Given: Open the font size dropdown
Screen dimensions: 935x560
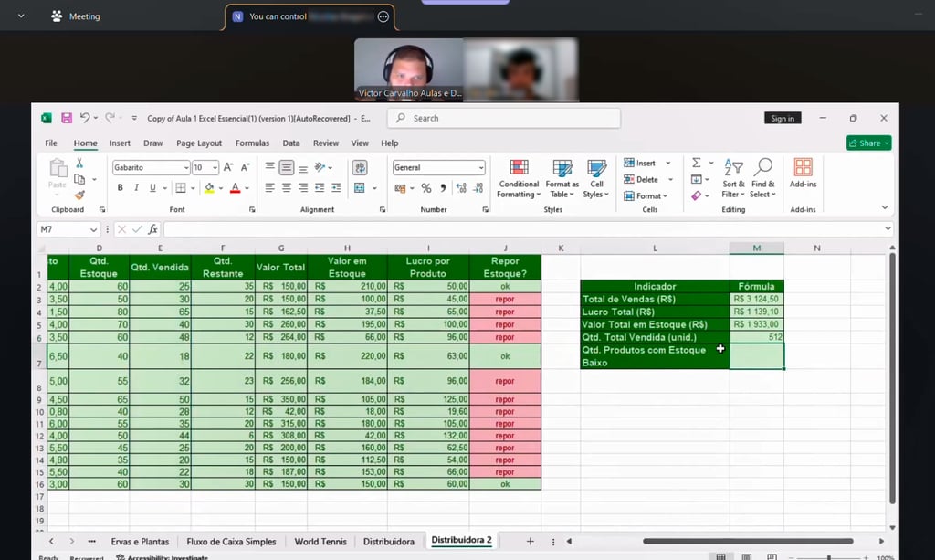Looking at the screenshot, I should [x=215, y=168].
